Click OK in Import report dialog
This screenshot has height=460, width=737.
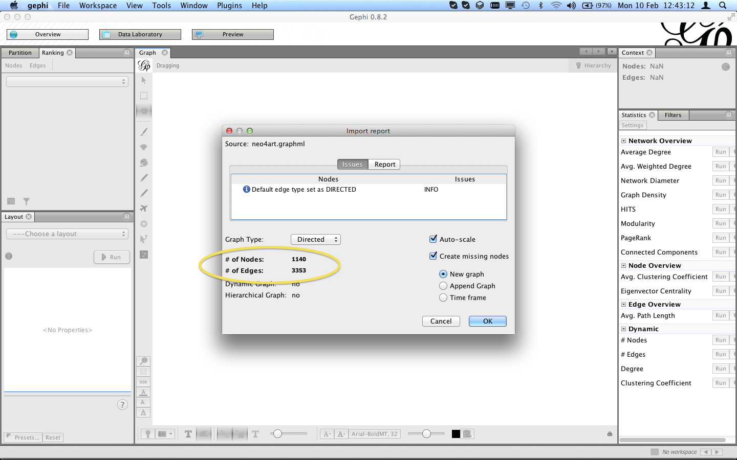(488, 321)
